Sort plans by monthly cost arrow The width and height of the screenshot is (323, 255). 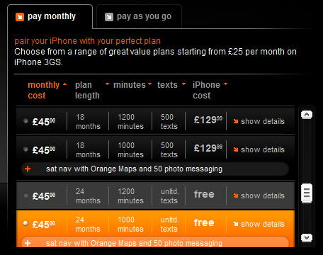coord(64,84)
